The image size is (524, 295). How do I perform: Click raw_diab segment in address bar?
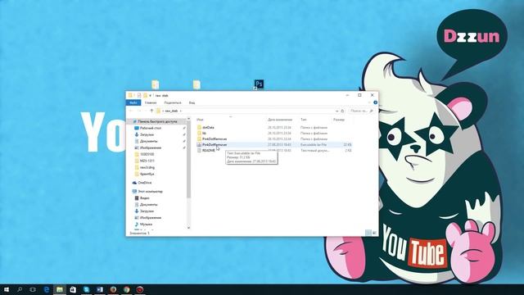171,111
